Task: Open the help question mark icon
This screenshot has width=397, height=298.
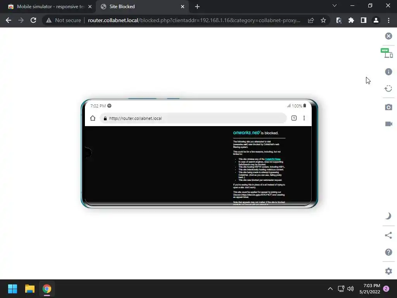Action: pyautogui.click(x=388, y=252)
